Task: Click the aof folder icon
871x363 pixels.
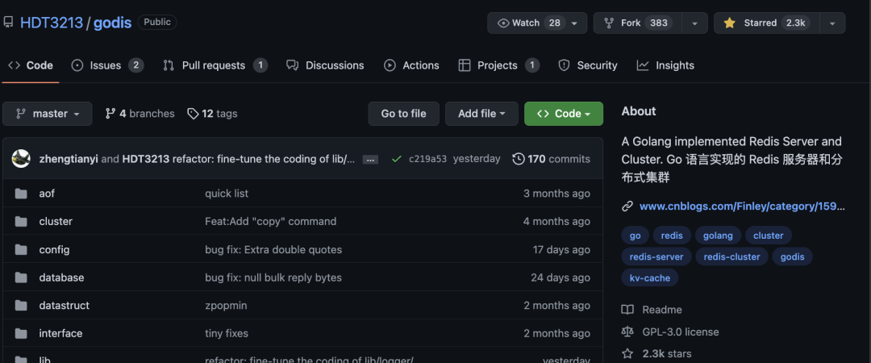Action: (21, 194)
